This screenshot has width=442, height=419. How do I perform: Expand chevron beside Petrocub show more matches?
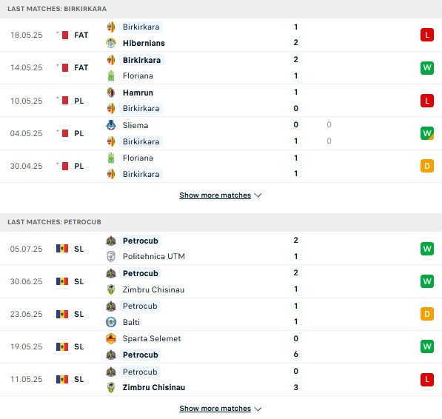258,409
